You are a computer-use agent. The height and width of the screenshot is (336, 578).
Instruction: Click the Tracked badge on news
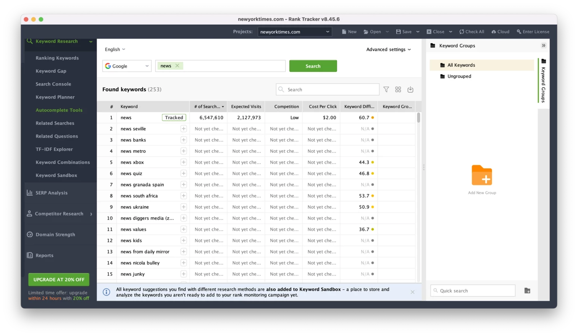pyautogui.click(x=174, y=118)
